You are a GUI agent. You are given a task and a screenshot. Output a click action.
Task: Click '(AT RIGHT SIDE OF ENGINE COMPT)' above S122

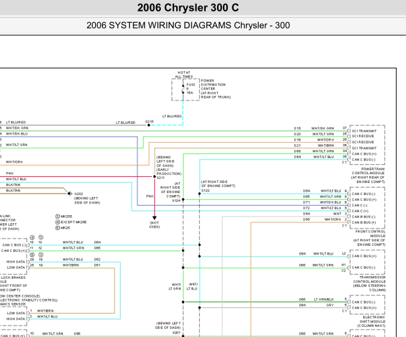click(218, 184)
